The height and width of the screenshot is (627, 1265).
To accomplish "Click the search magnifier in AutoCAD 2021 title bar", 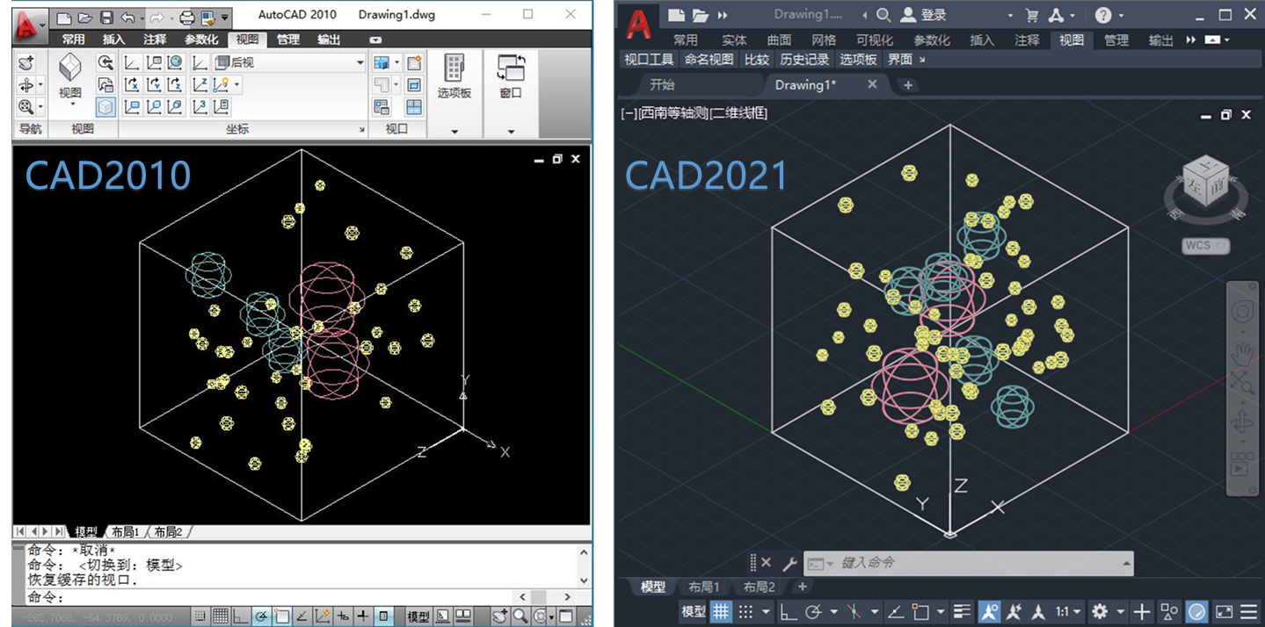I will click(x=883, y=15).
